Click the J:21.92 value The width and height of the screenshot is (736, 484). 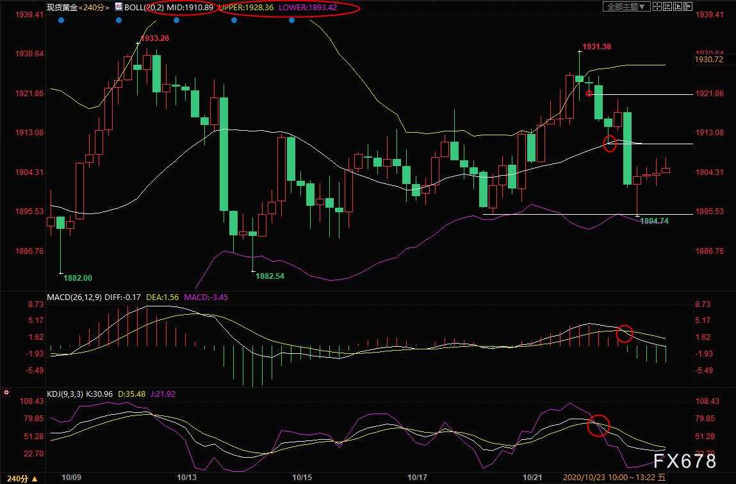tap(163, 394)
